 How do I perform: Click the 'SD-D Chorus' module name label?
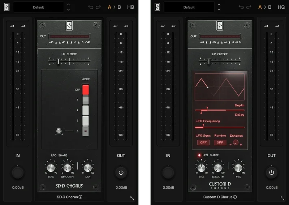[67, 197]
